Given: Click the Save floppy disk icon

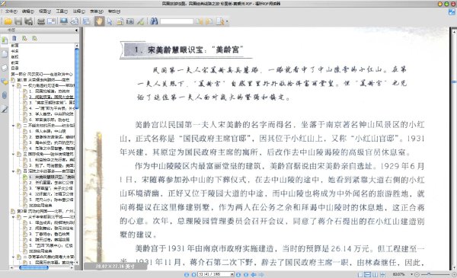Looking at the screenshot, I should point(18,21).
